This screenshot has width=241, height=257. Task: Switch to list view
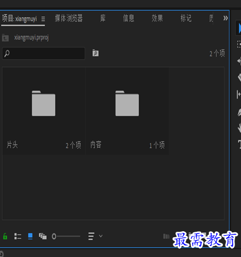[18, 236]
